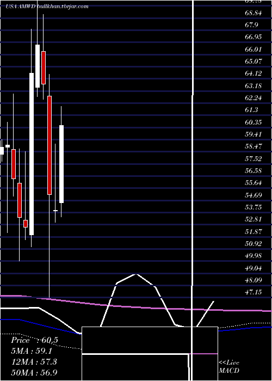The image size is (272, 381).
Task: Click the USA AMWD chart title
Action: click(47, 7)
